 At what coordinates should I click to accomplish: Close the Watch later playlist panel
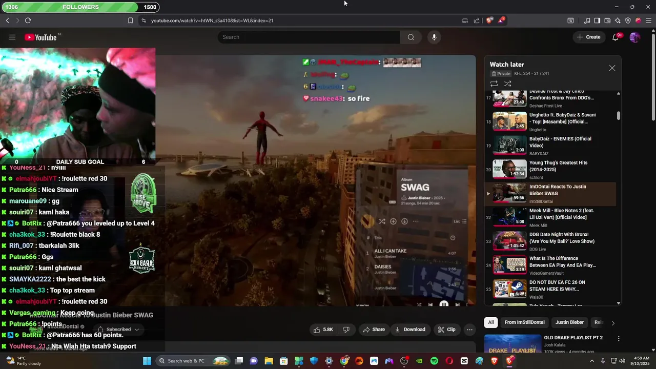pyautogui.click(x=612, y=68)
